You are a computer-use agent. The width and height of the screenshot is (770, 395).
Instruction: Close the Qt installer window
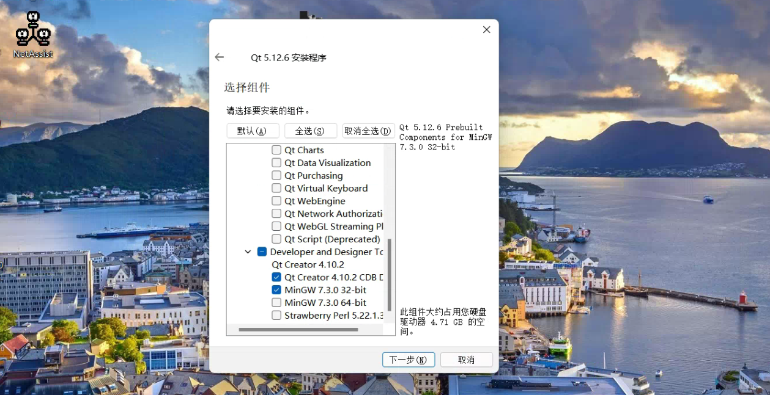click(x=486, y=29)
